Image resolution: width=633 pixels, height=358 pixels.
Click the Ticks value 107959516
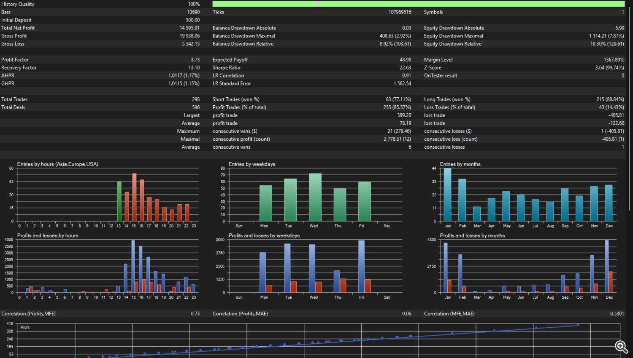click(x=400, y=12)
